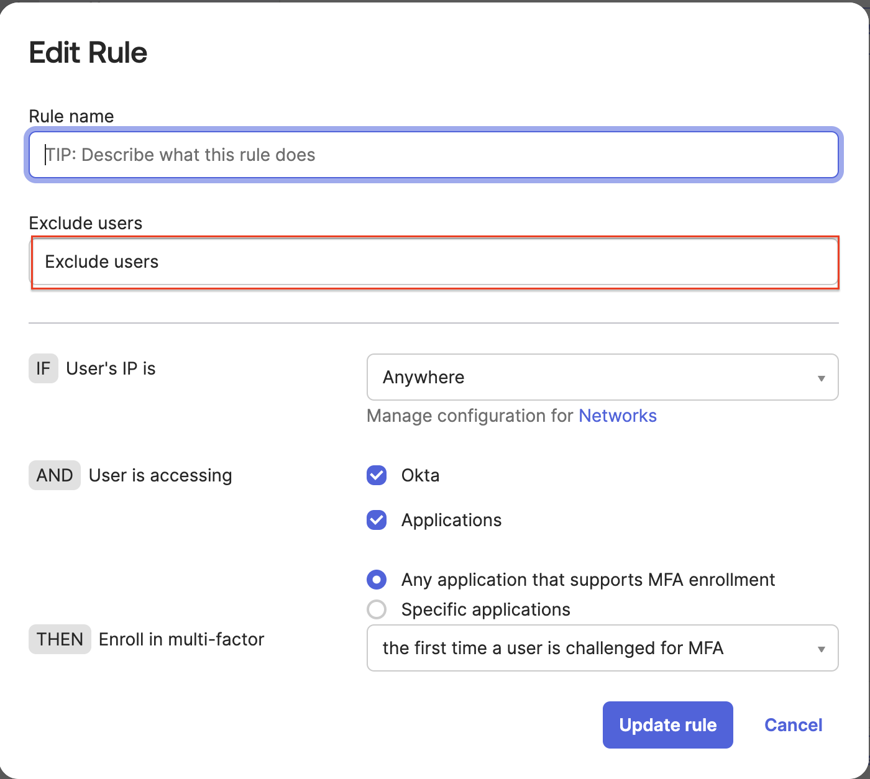
Task: Click the User's IP is label text
Action: click(x=111, y=368)
